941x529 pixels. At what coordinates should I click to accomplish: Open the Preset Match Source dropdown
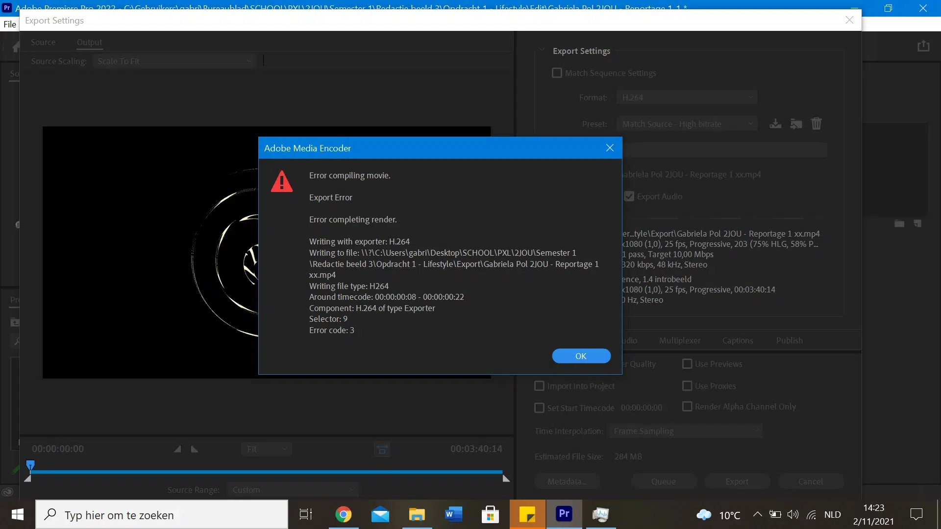[686, 124]
